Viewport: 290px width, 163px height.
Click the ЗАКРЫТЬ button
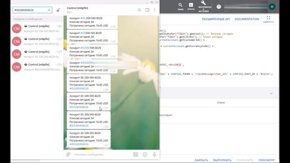(x=201, y=160)
